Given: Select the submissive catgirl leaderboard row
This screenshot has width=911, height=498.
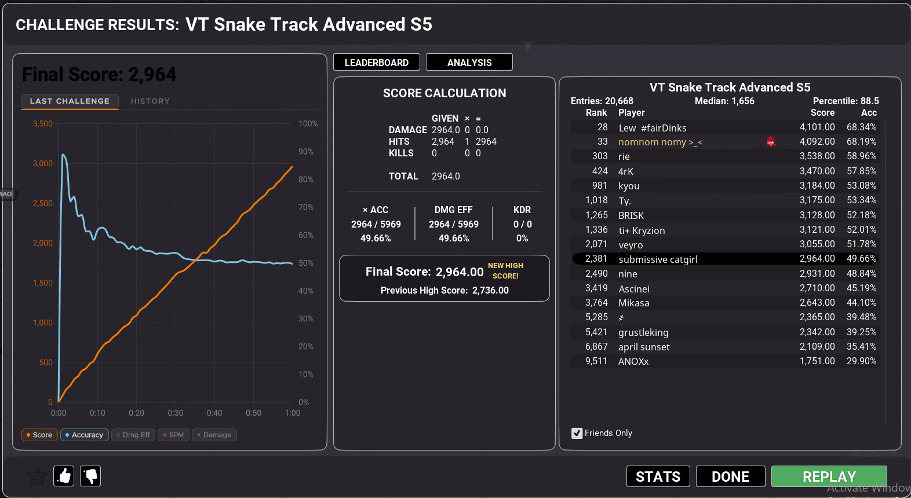Looking at the screenshot, I should click(726, 259).
